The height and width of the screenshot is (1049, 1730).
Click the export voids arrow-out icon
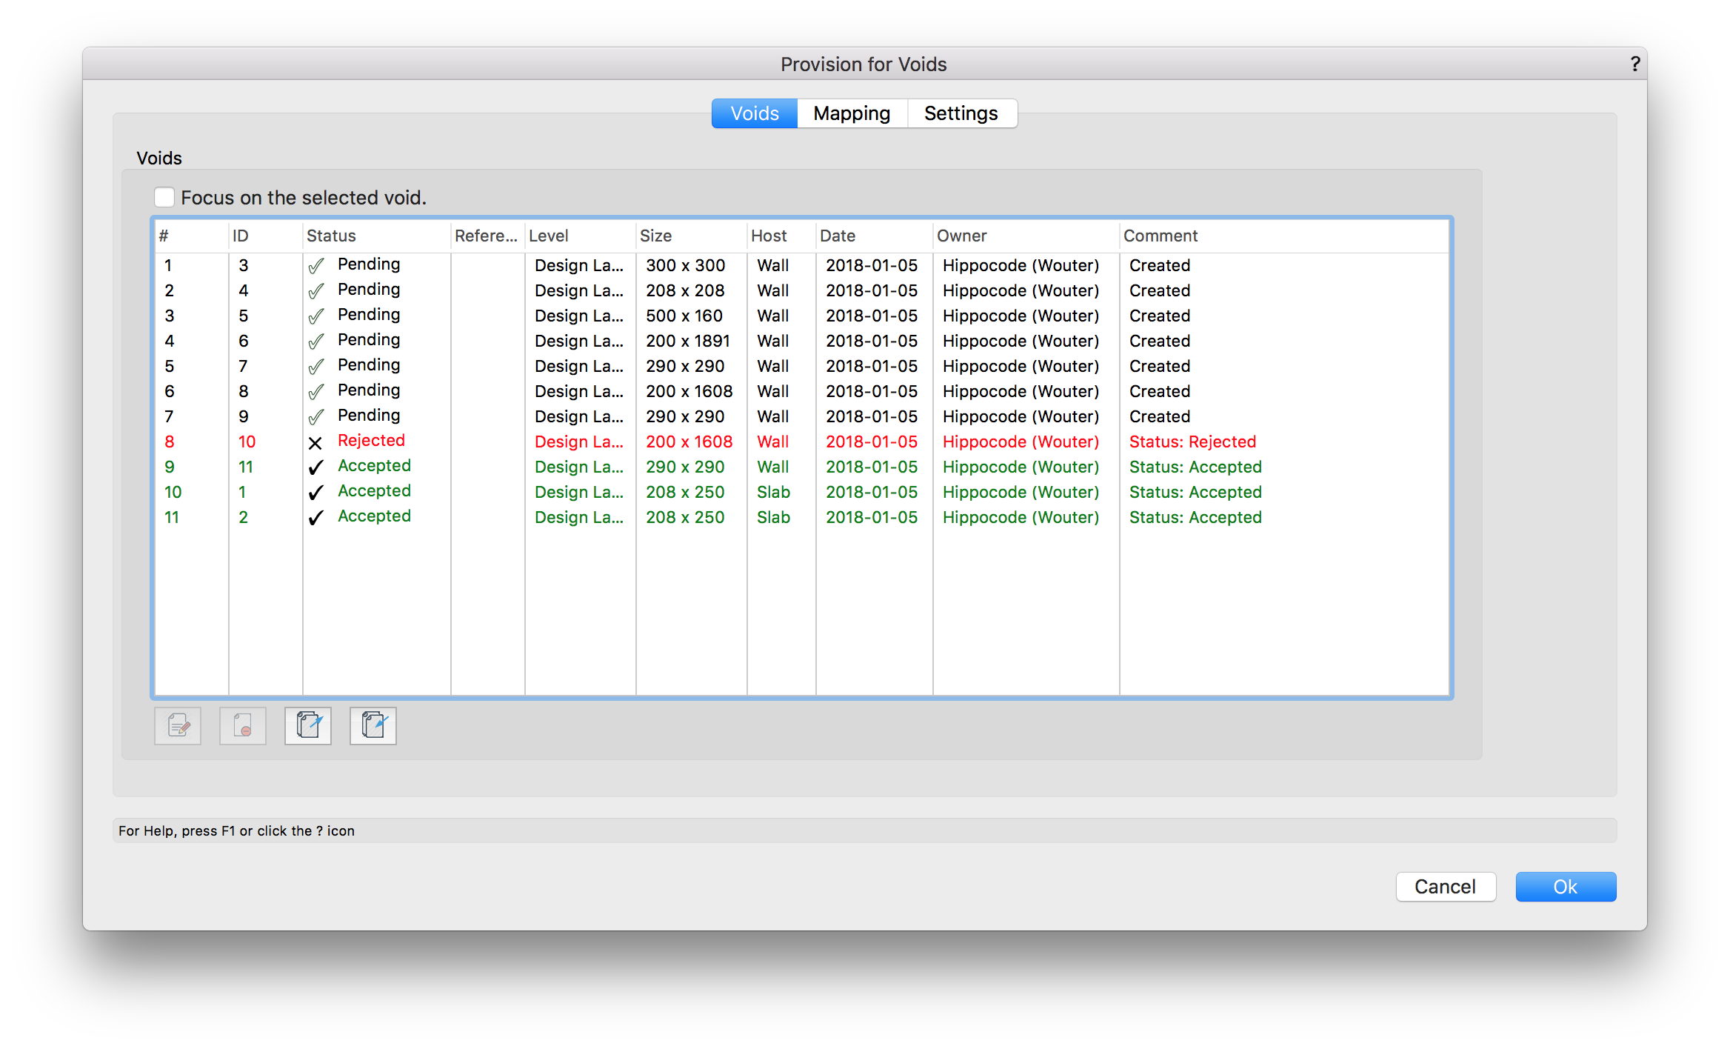tap(308, 725)
